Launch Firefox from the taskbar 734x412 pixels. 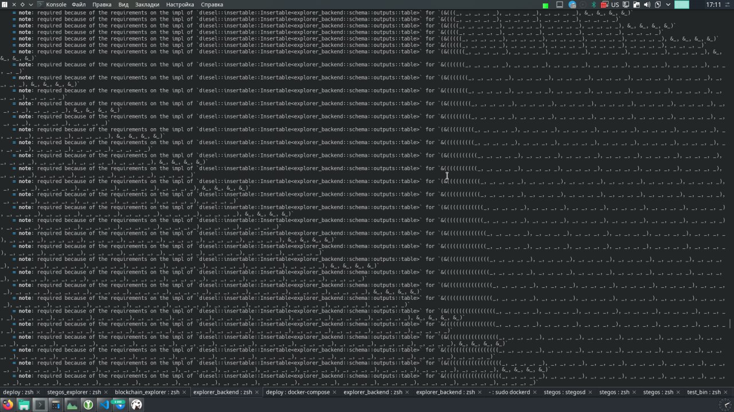coord(8,405)
